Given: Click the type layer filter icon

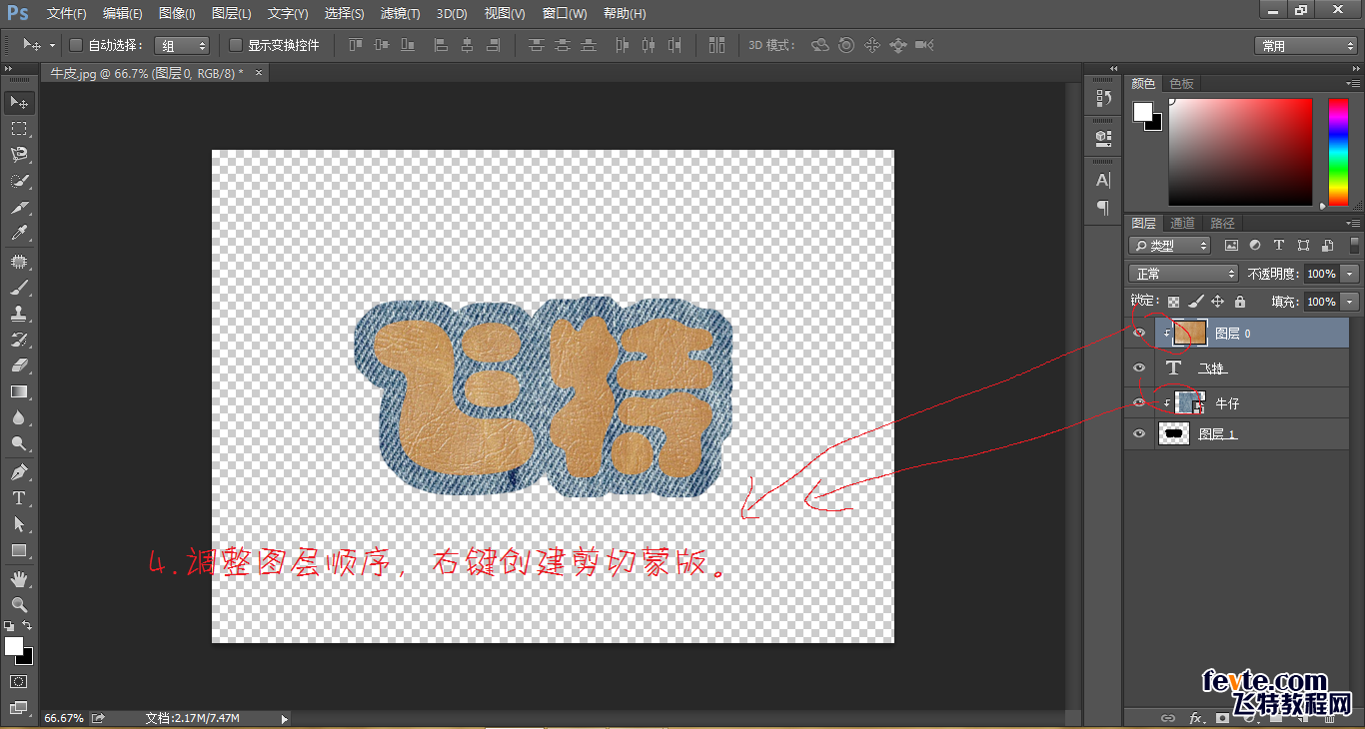Looking at the screenshot, I should point(1279,245).
